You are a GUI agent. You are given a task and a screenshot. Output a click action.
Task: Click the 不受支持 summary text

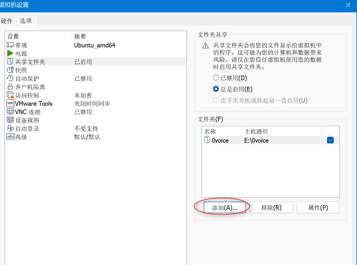[x=86, y=128]
